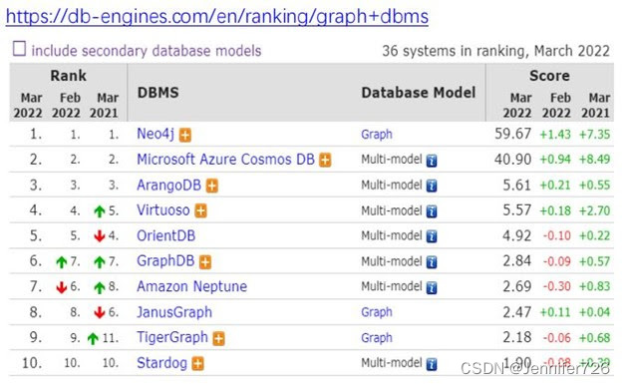Click the plus icon next to Virtuoso
This screenshot has width=625, height=384.
pos(201,210)
